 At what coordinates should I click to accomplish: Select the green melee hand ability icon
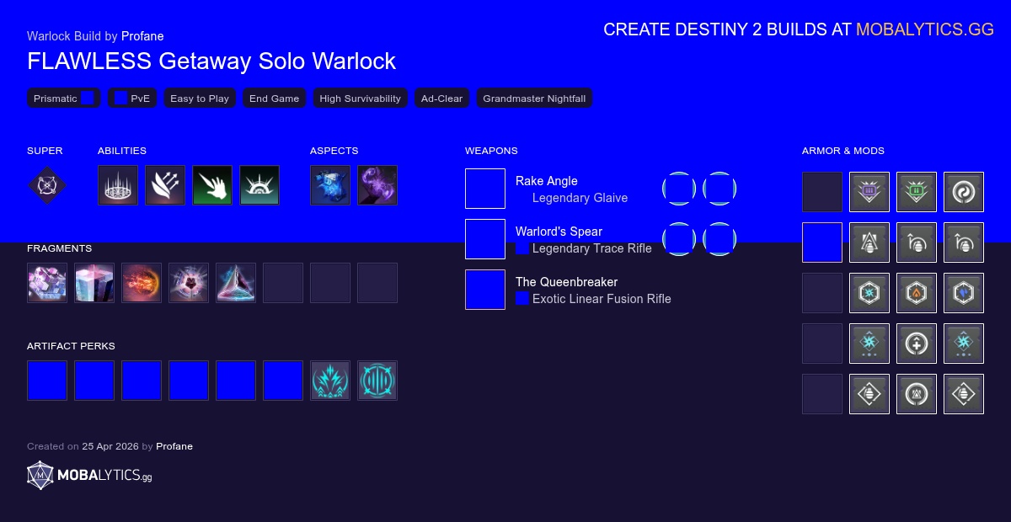coord(211,185)
